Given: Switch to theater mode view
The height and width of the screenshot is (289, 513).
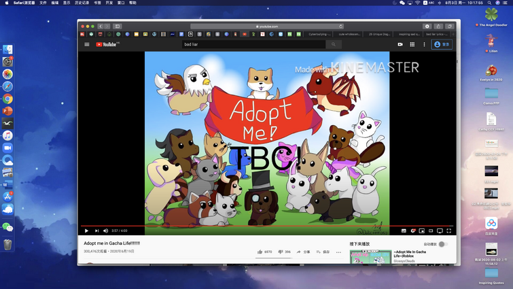Looking at the screenshot, I should click(431, 231).
